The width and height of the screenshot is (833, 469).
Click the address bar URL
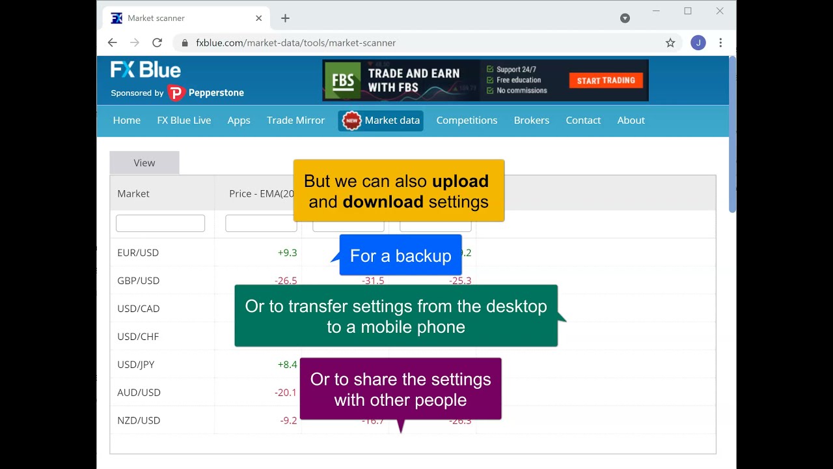[x=295, y=43]
